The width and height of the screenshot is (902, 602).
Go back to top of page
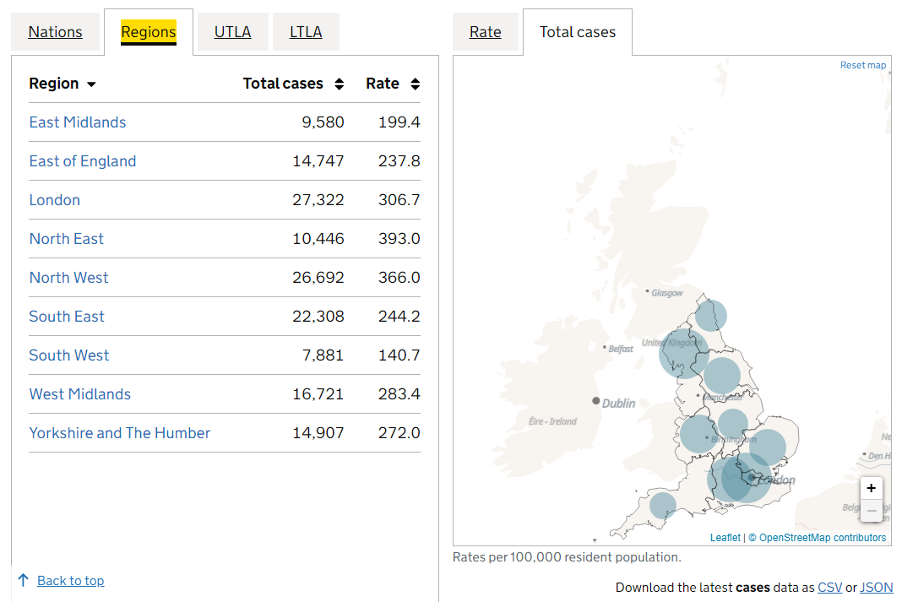tap(70, 581)
